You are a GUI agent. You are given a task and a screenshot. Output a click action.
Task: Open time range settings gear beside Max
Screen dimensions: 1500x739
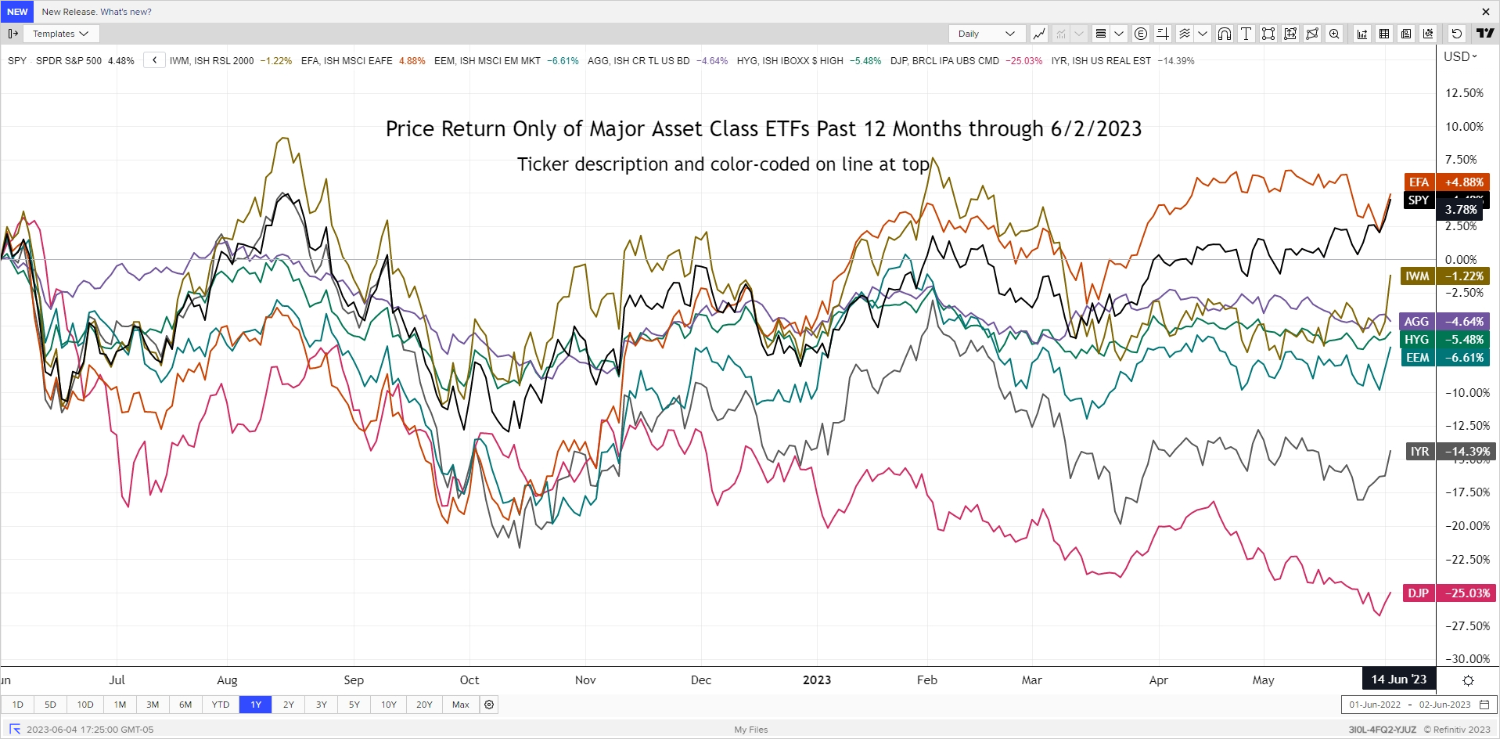[x=489, y=705]
